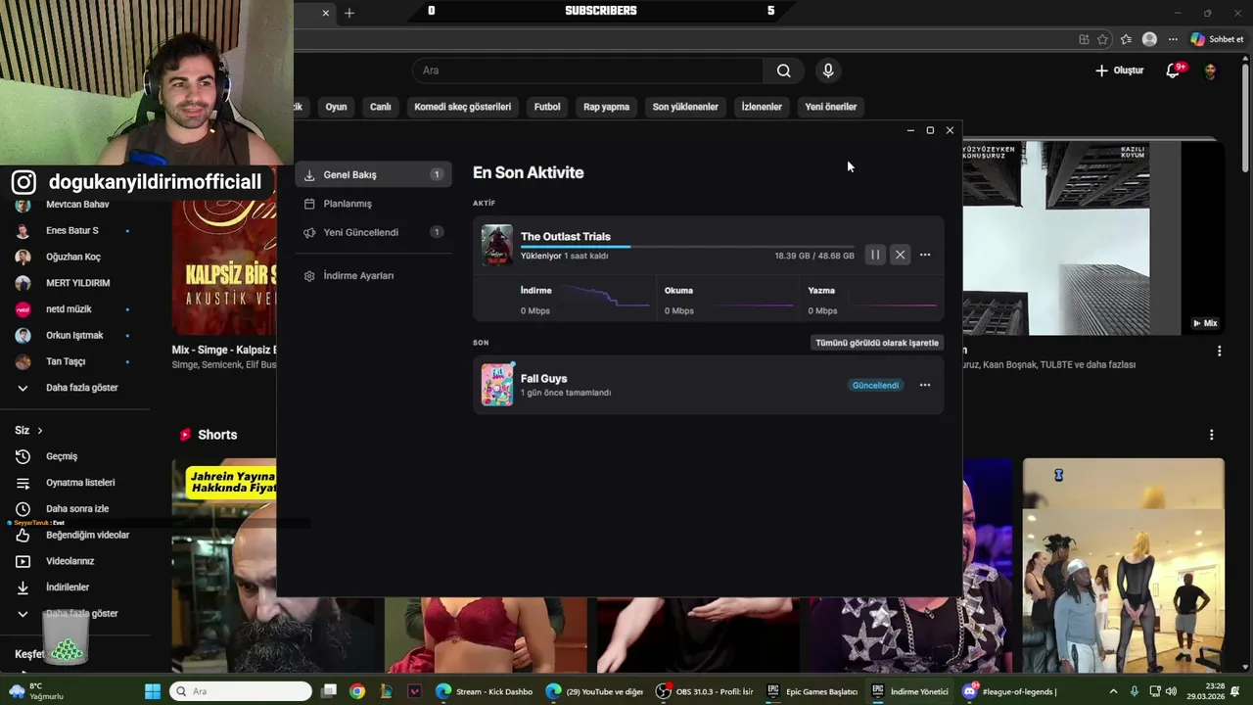Select the Yeni öneriler chip

click(x=831, y=107)
